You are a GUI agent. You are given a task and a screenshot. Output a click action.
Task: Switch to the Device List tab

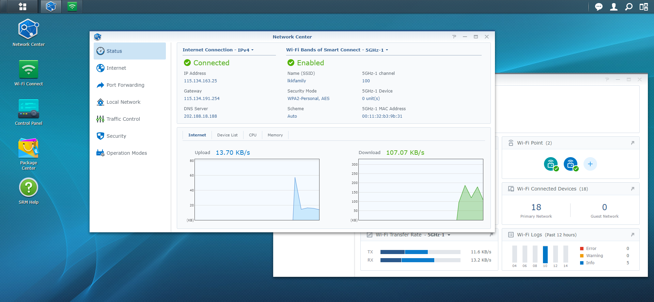coord(227,135)
